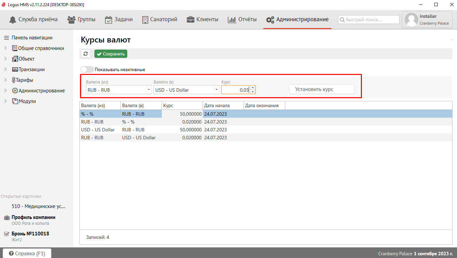Open Бронь №110018 card in sidebar

click(x=30, y=234)
